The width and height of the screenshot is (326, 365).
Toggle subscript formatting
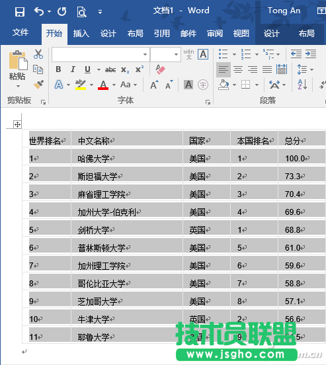click(125, 70)
